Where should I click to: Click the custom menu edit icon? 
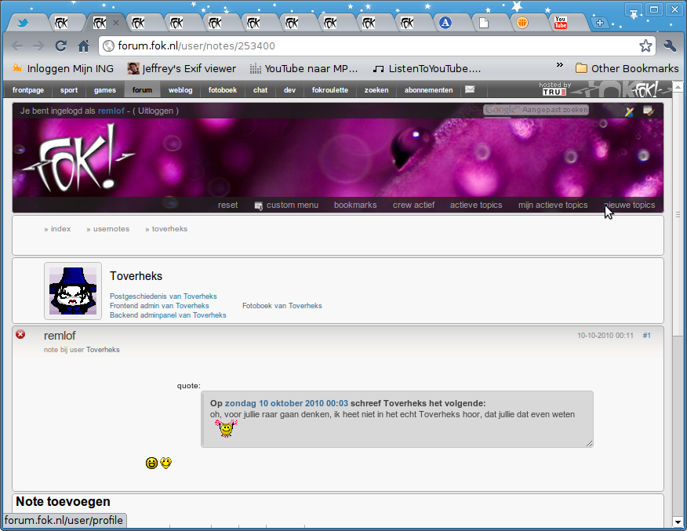tap(258, 205)
